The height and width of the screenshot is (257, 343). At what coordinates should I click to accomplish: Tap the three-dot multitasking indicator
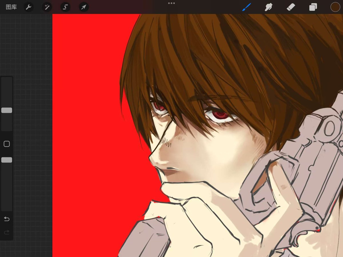[x=171, y=3]
